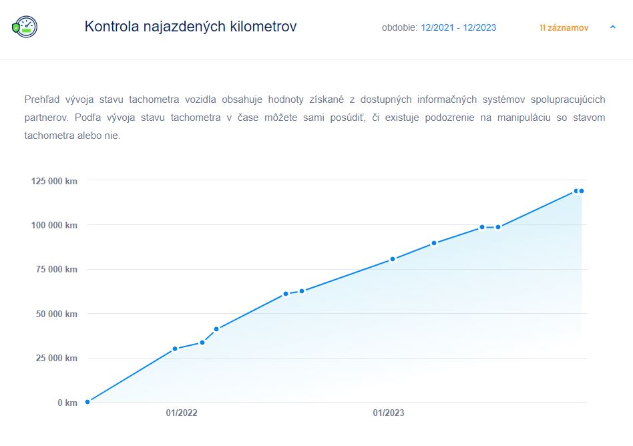This screenshot has height=446, width=633.
Task: Select the data point near 80 000 km
Action: tap(393, 259)
